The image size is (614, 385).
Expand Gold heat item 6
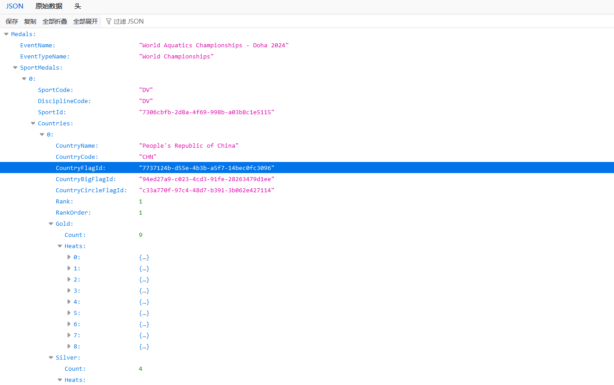pos(69,324)
